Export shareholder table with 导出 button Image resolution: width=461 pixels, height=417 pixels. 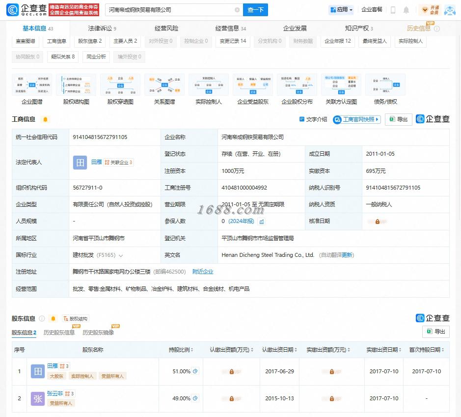pyautogui.click(x=435, y=332)
